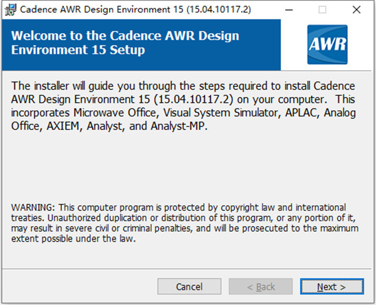Close the AWR setup window
Viewport: 376px width, 305px height.
pos(357,10)
